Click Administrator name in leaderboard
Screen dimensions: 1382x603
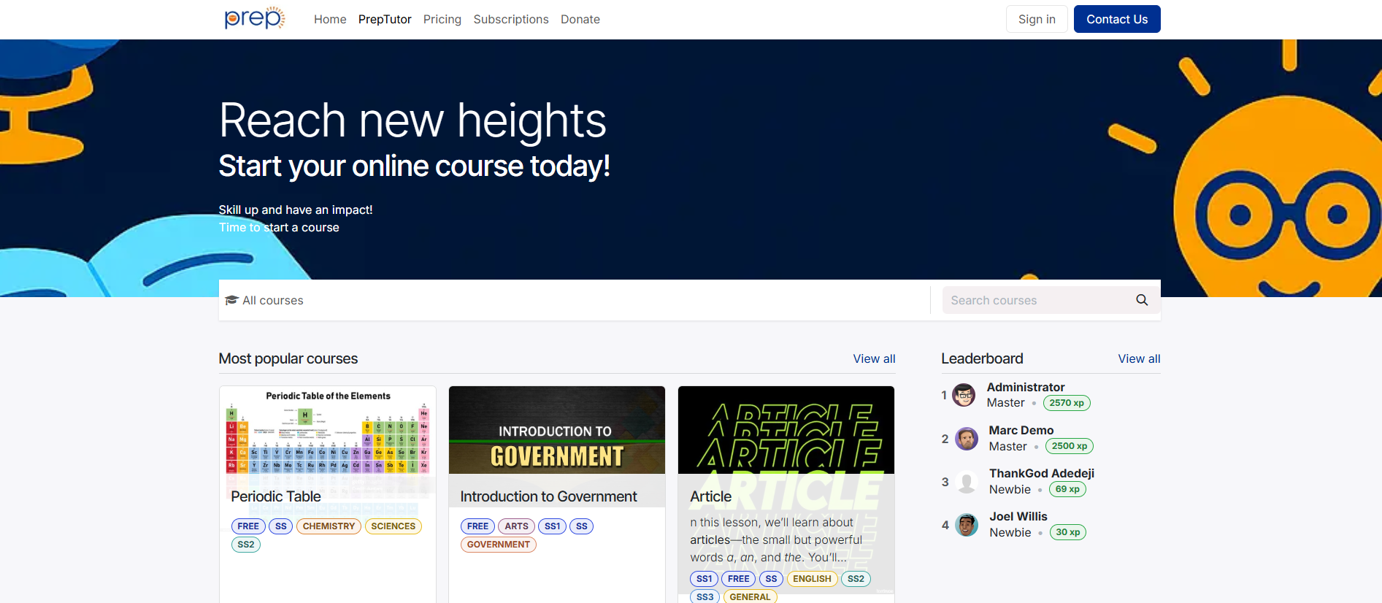click(x=1026, y=387)
